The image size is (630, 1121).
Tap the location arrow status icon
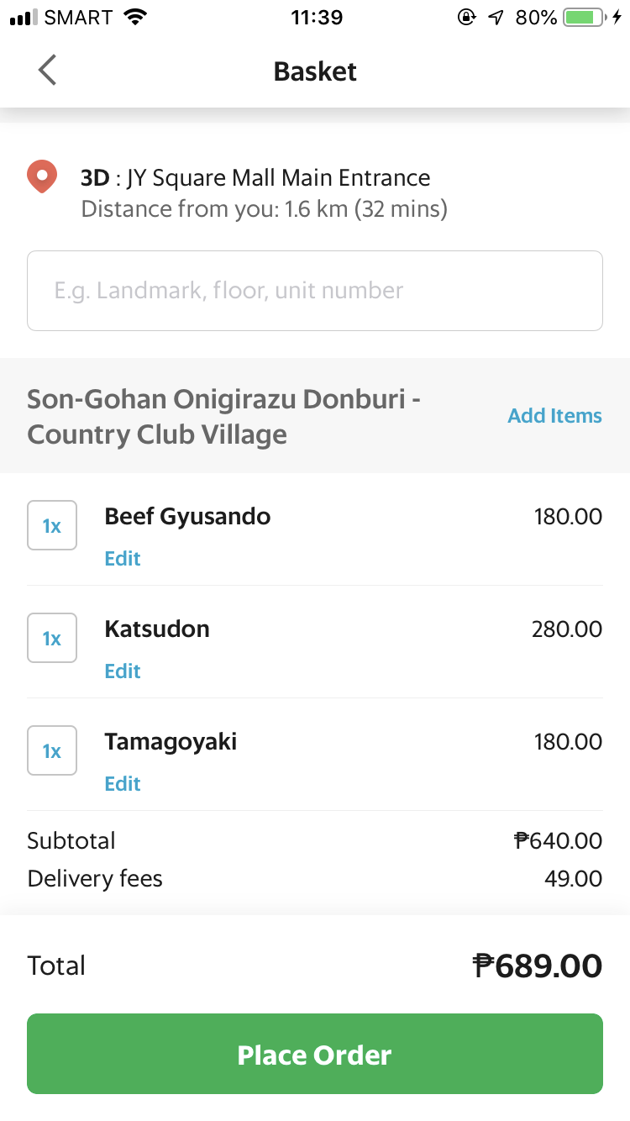point(496,17)
